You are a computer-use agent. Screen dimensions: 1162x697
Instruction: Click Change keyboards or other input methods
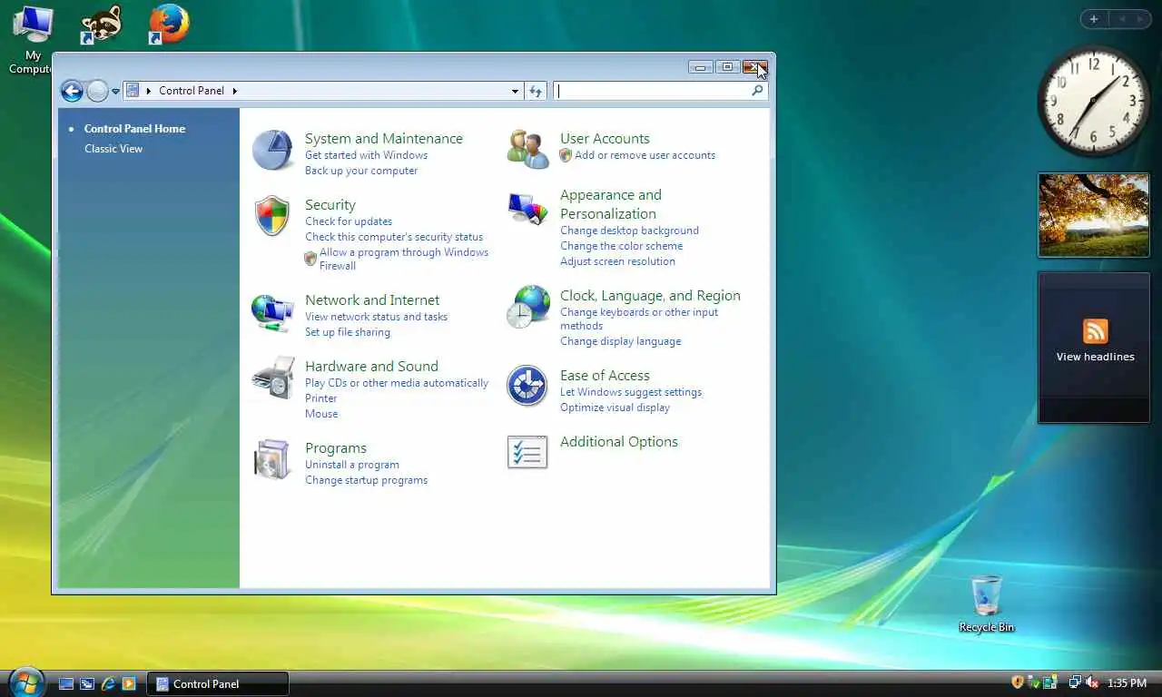tap(639, 319)
